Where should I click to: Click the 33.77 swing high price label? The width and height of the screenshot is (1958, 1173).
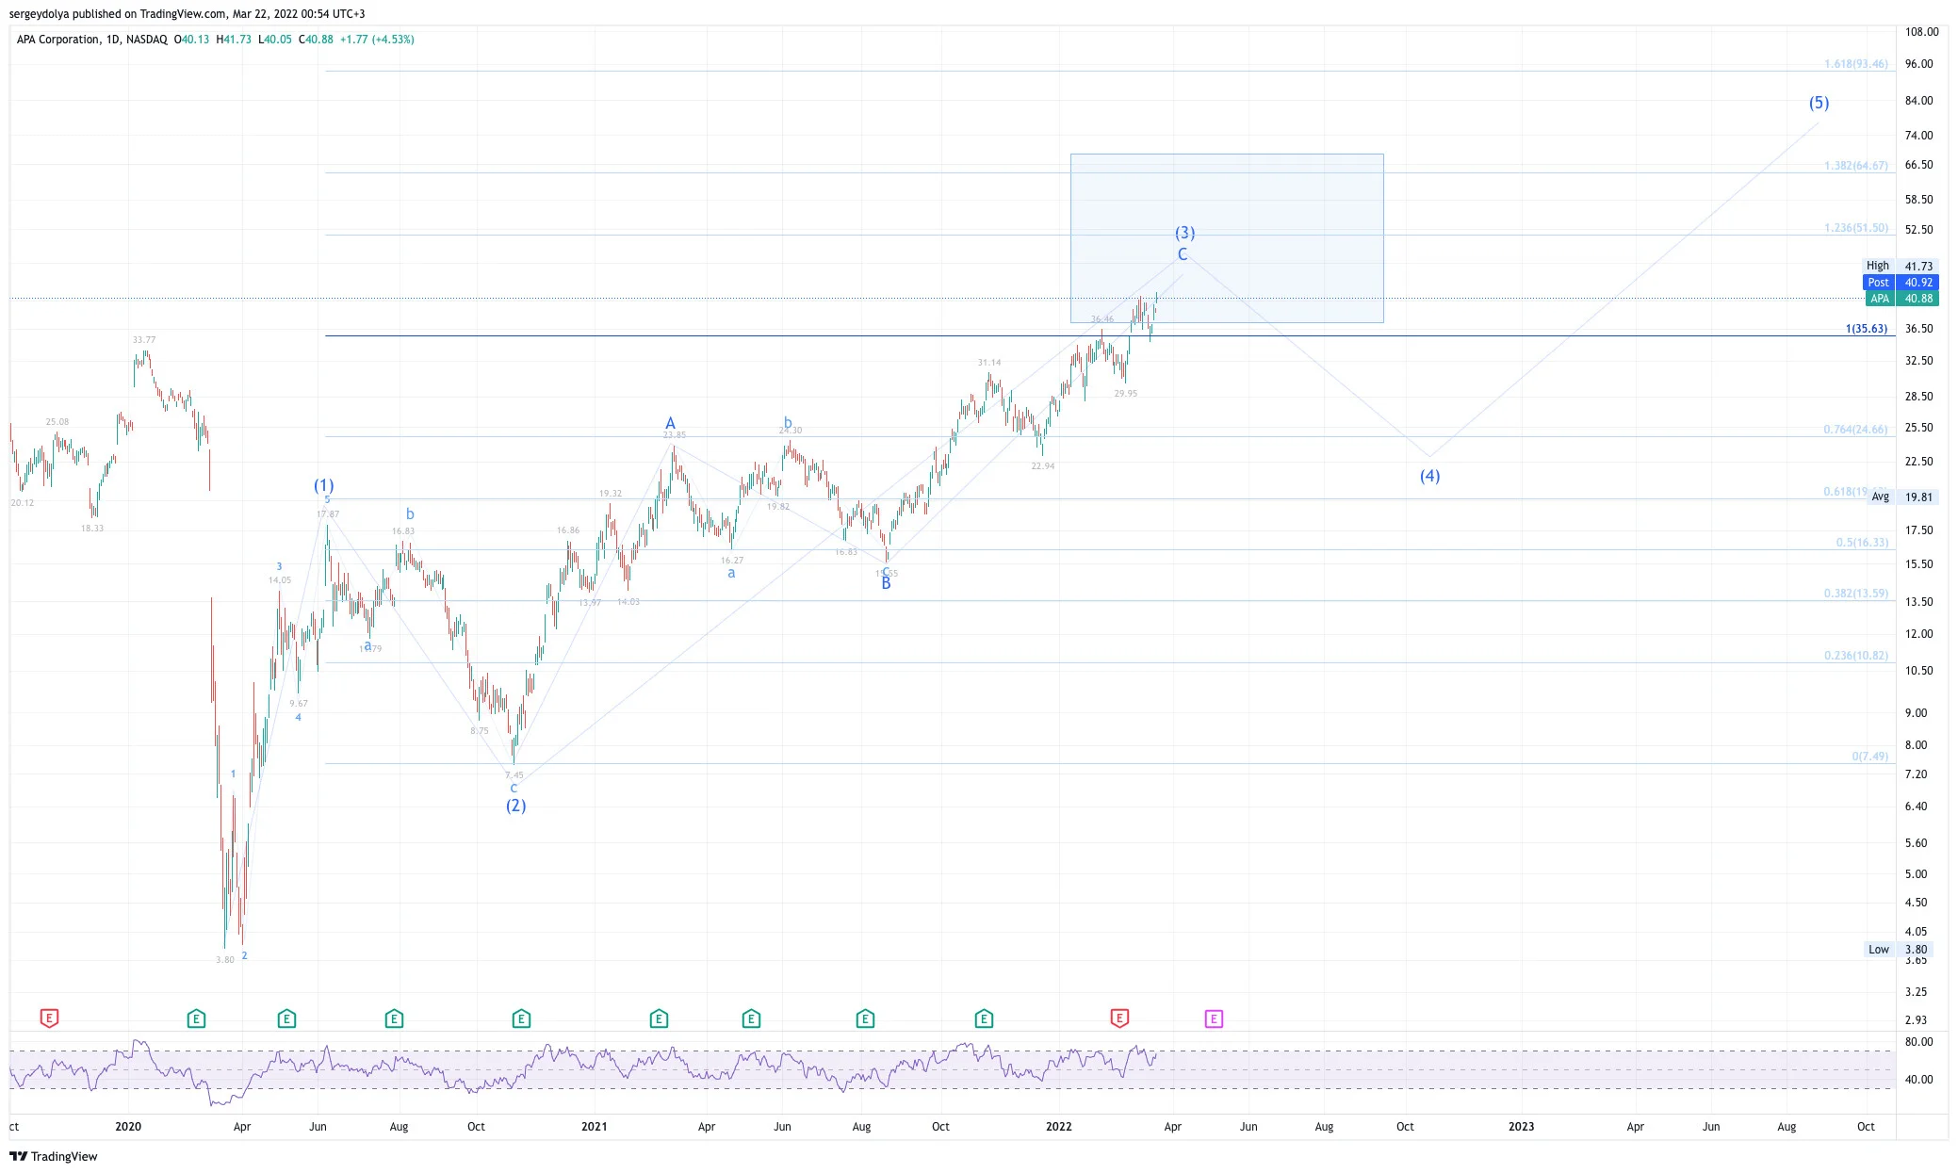pos(144,340)
